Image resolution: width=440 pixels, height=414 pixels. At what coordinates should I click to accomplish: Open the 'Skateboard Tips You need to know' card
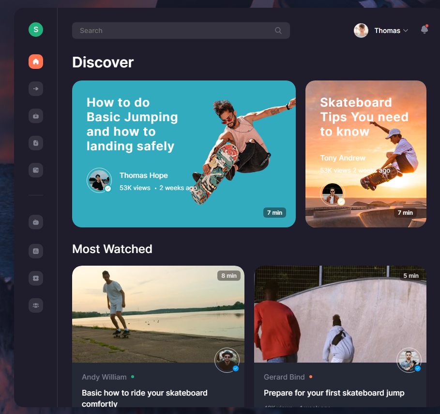[365, 154]
